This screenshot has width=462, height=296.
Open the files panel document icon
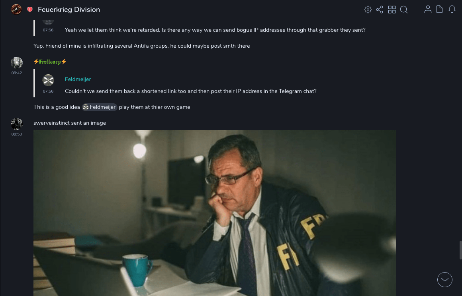440,10
